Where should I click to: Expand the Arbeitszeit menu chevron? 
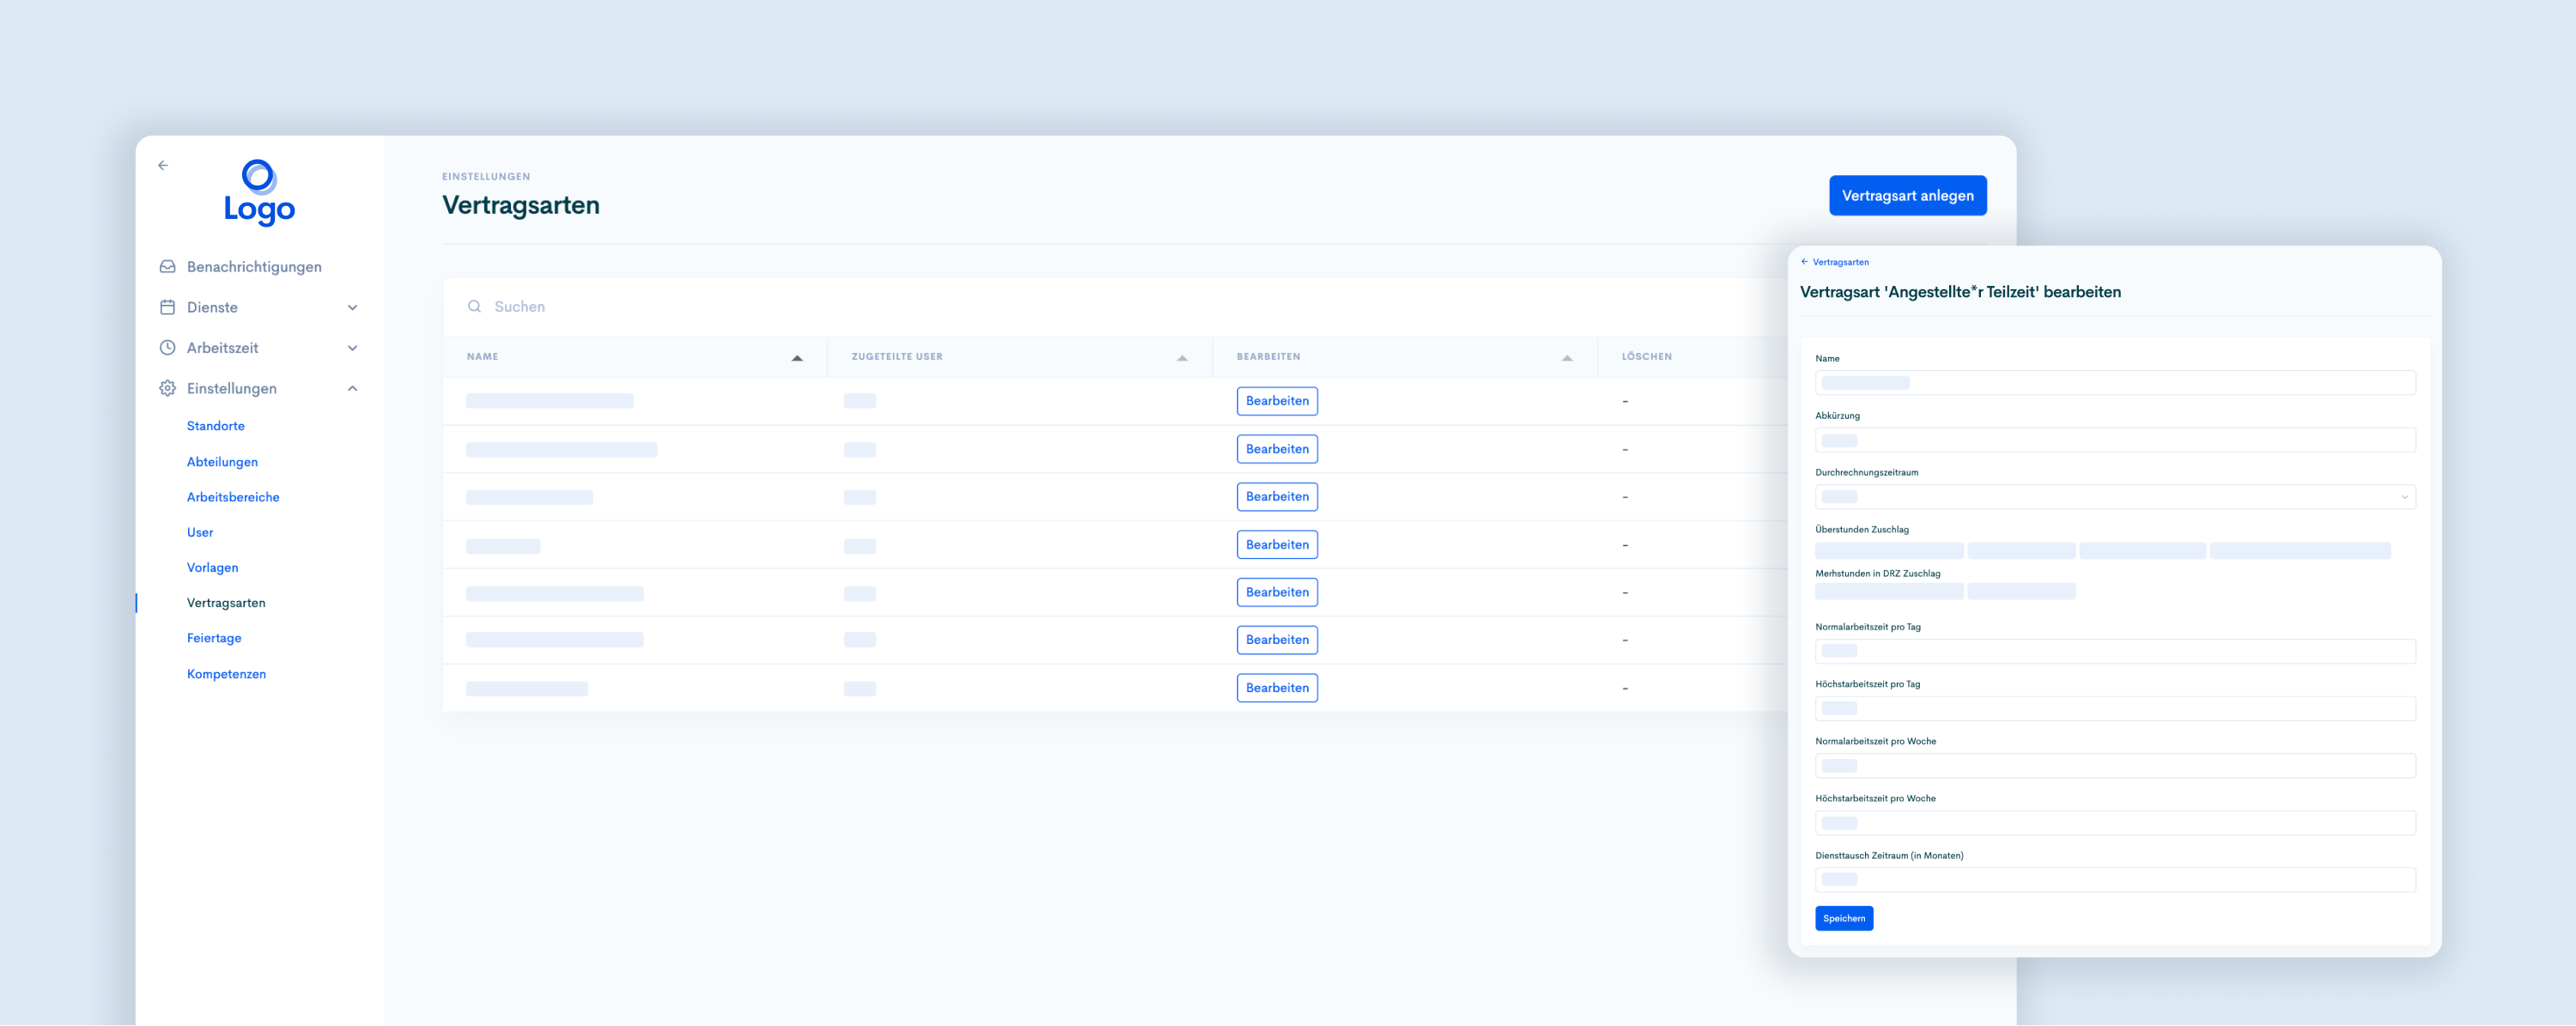pos(352,348)
